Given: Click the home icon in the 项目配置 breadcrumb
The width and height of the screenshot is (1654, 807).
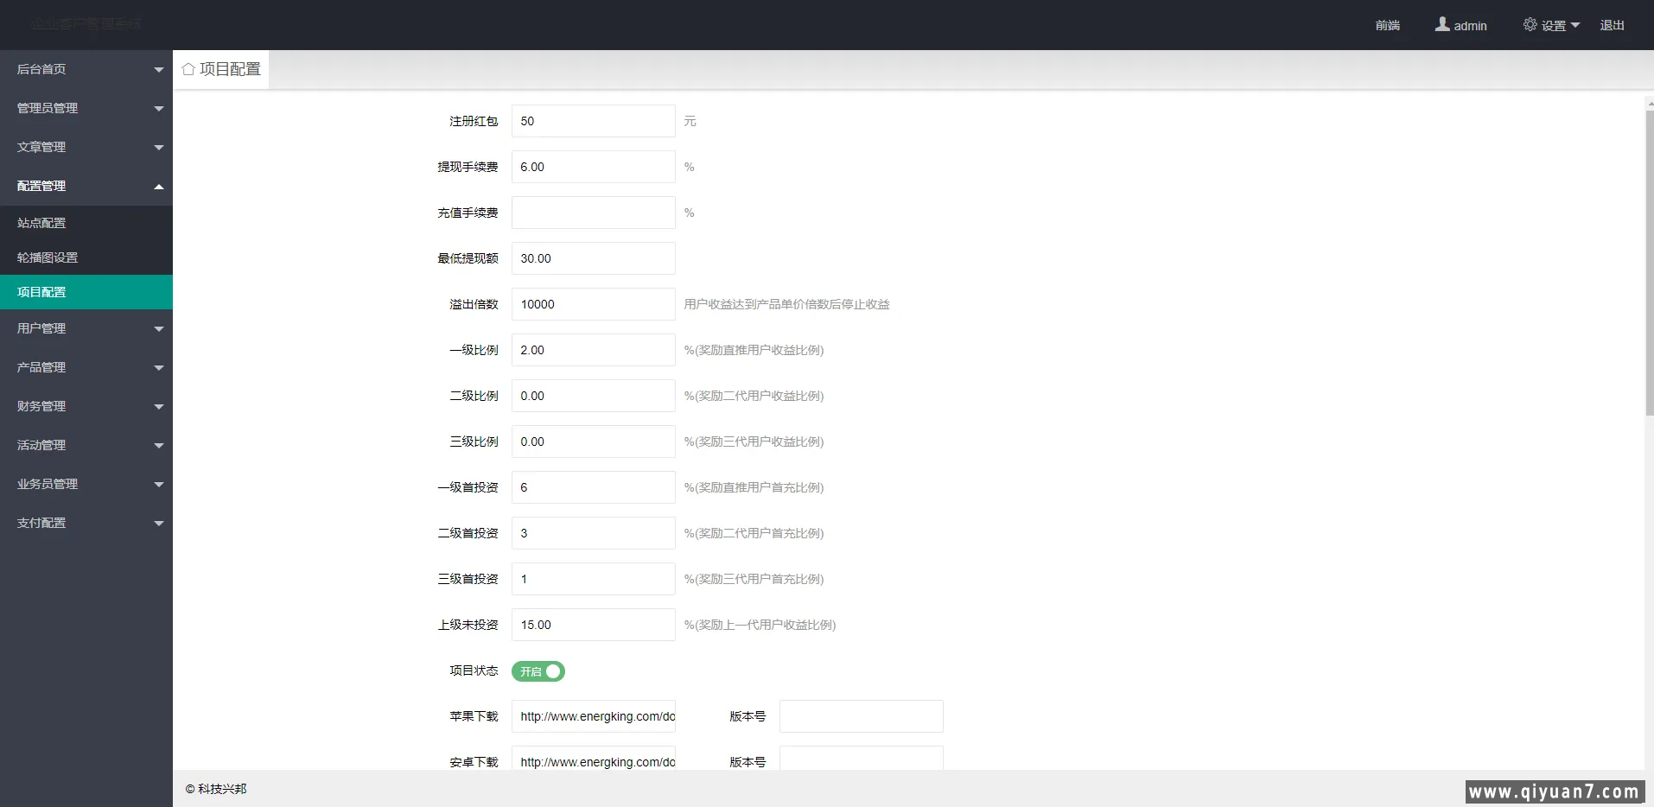Looking at the screenshot, I should pos(188,68).
